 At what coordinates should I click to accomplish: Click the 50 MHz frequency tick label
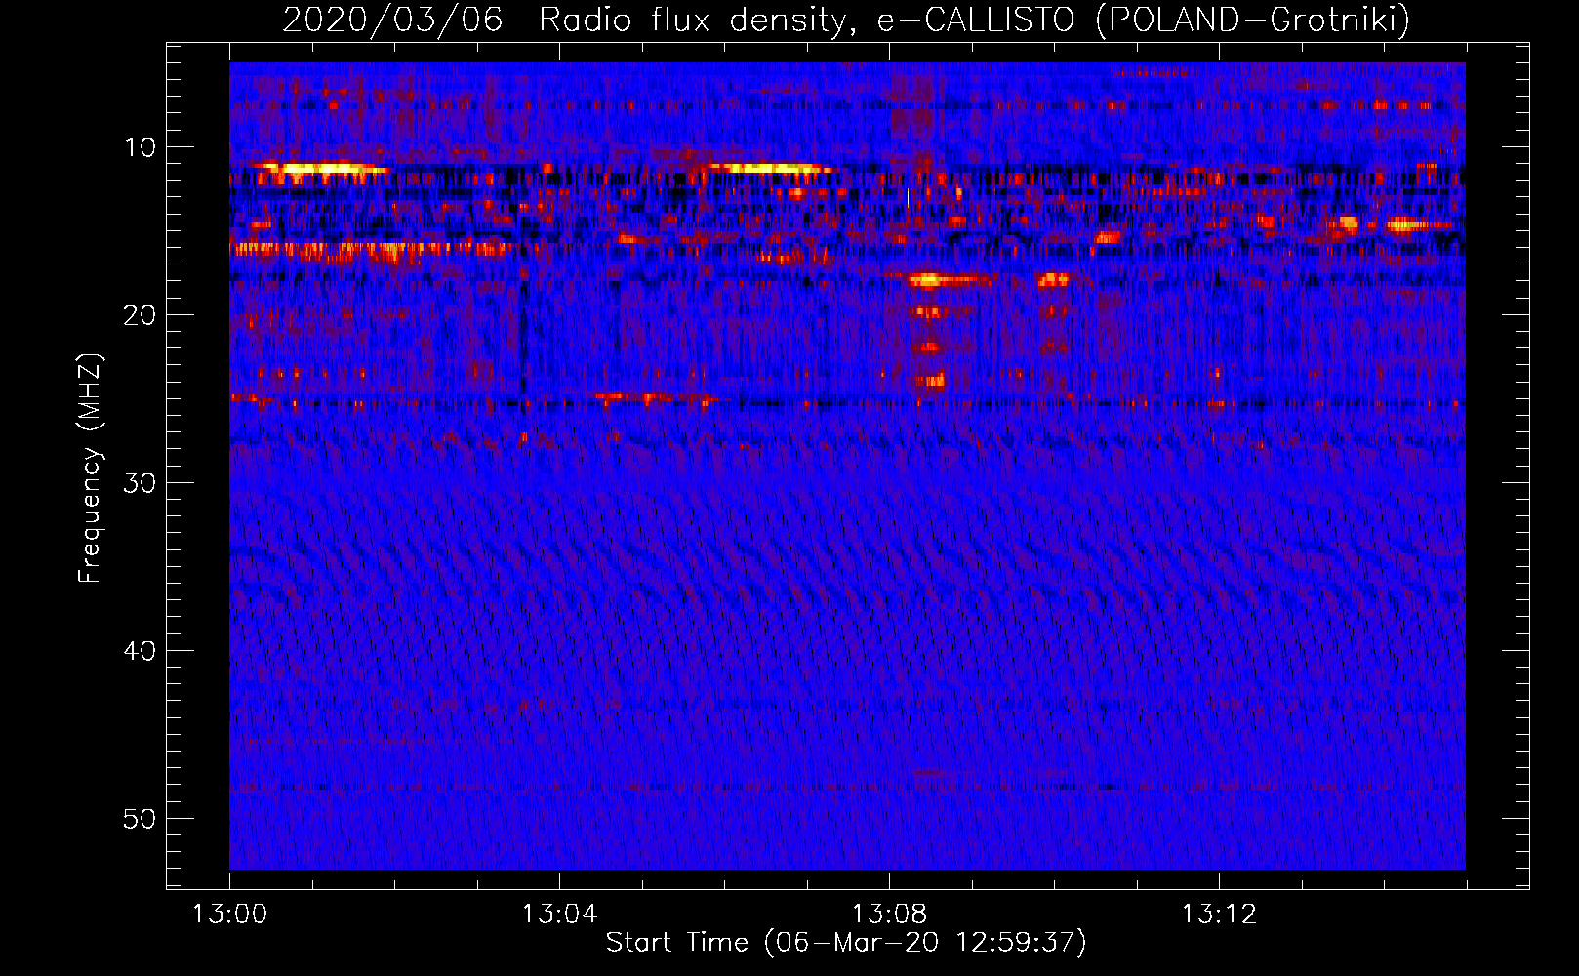[x=140, y=819]
